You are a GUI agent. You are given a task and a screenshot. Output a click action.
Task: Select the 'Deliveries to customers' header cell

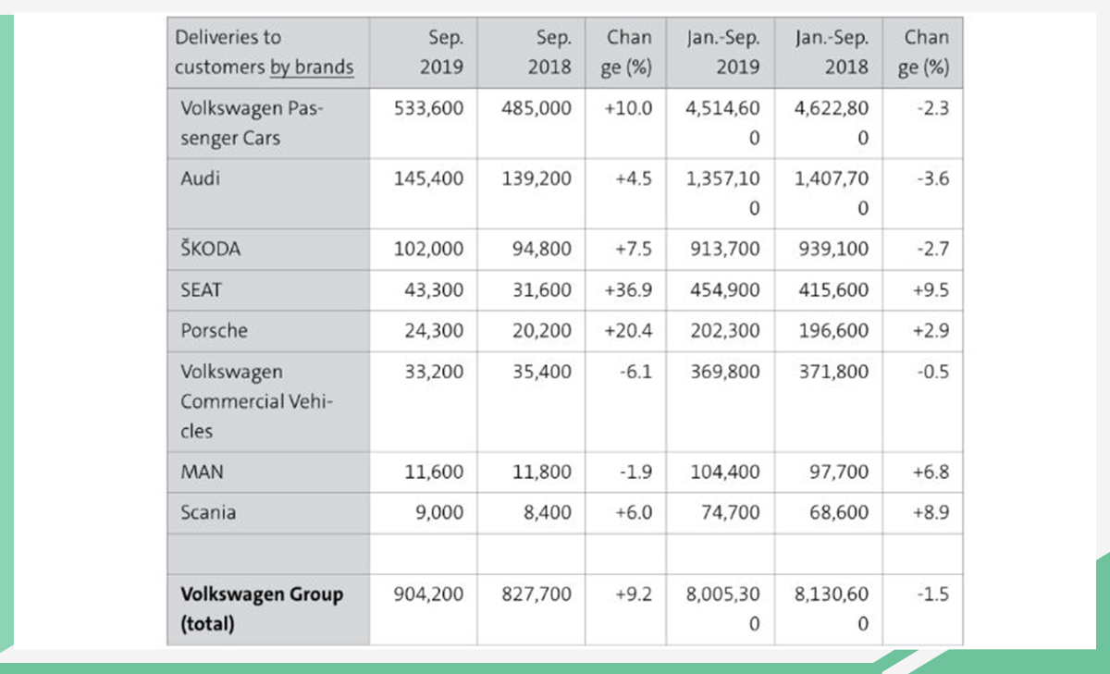268,53
